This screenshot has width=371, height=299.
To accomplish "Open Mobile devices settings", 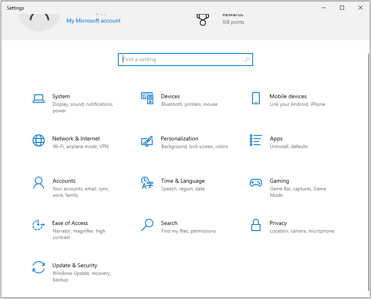I will (x=288, y=96).
